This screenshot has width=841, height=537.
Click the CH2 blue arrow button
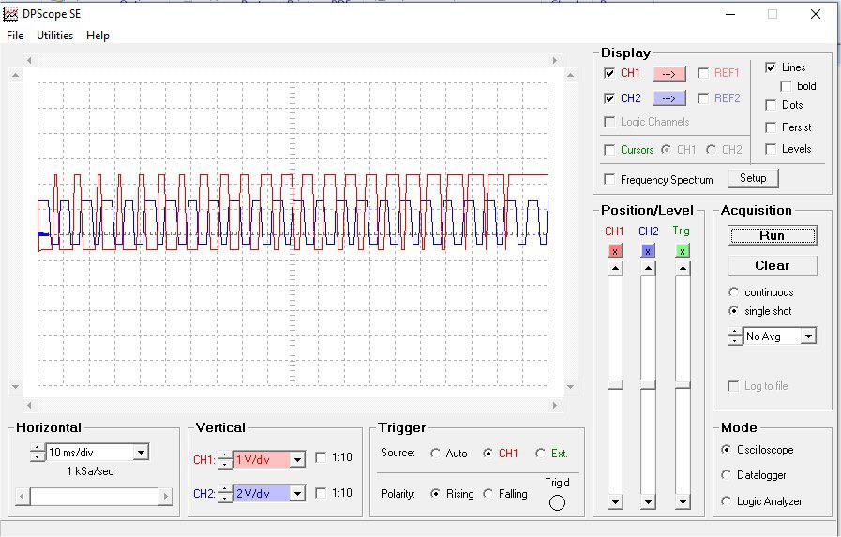click(669, 98)
